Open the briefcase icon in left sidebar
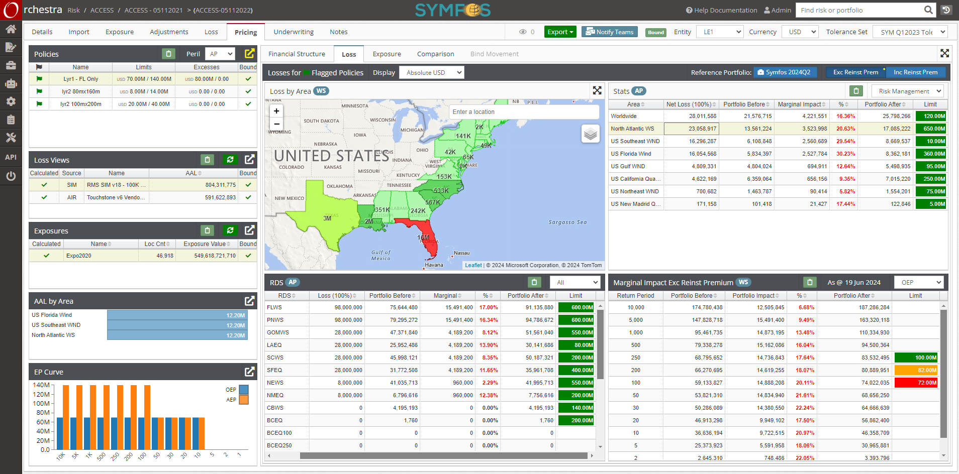The height and width of the screenshot is (474, 959). click(11, 65)
